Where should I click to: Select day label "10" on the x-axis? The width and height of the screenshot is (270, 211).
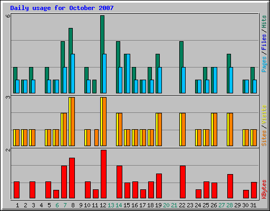pyautogui.click(x=87, y=205)
